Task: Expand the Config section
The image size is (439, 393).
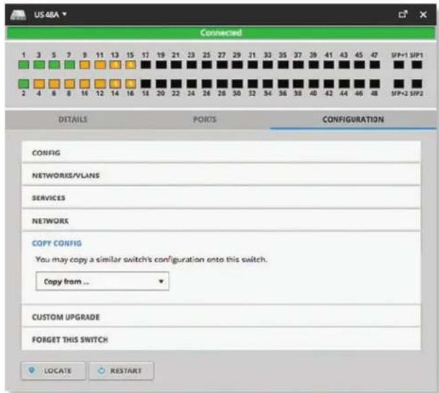Action: [221, 153]
